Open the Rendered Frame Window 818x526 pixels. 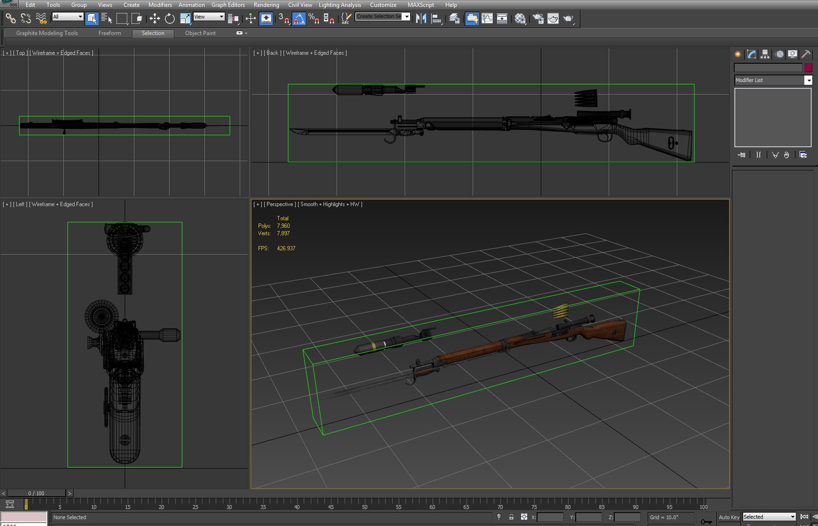553,19
